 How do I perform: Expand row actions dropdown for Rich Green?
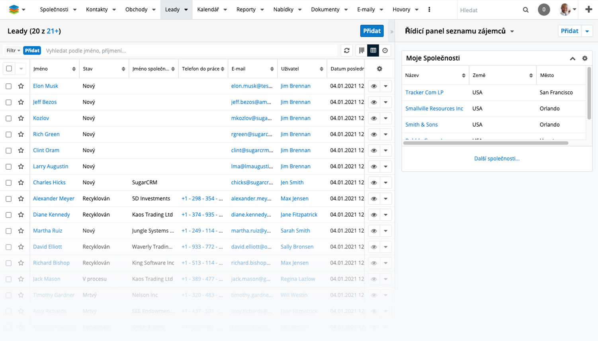(385, 135)
